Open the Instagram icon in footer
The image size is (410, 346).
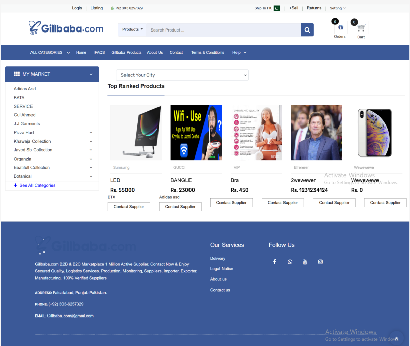(x=320, y=262)
